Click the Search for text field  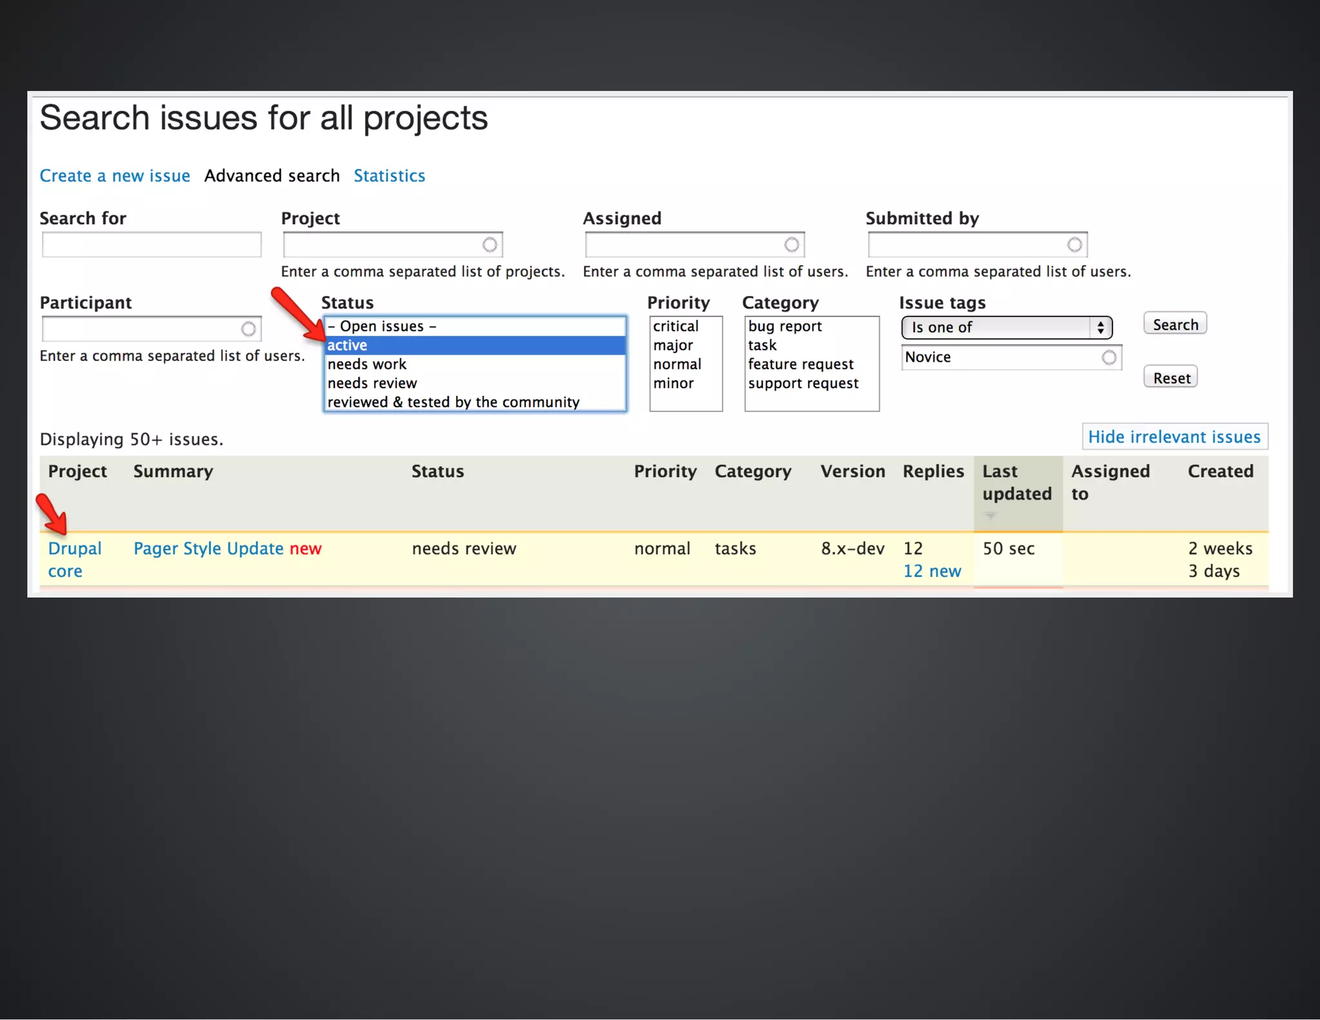click(x=151, y=245)
